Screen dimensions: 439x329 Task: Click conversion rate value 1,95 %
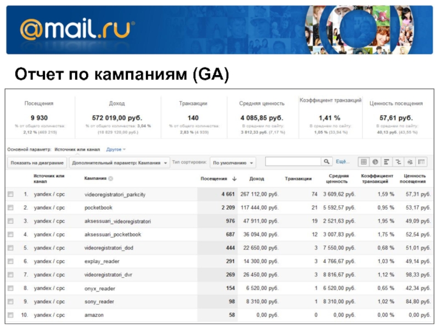[386, 221]
